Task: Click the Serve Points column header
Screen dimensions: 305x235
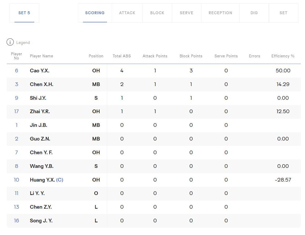Action: 226,56
